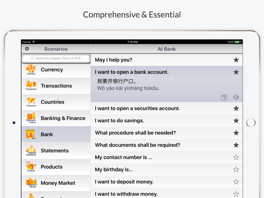
Task: Select phrase 'May I help you?'
Action: pyautogui.click(x=166, y=60)
